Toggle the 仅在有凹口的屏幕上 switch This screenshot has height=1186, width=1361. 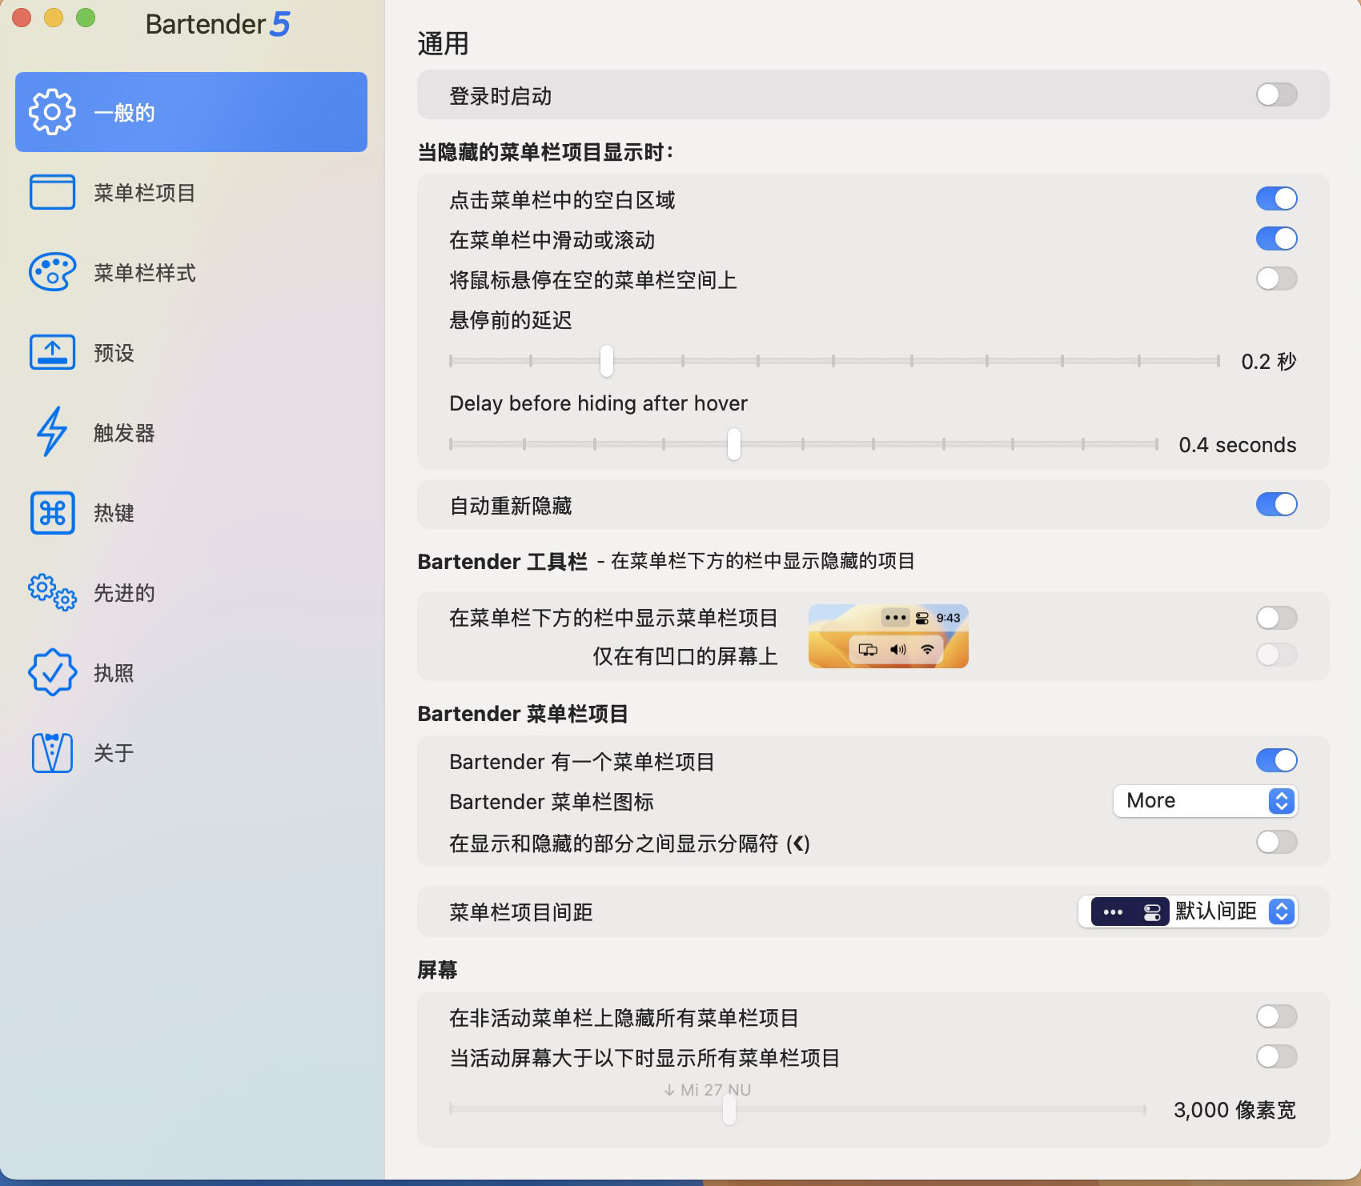pos(1276,655)
